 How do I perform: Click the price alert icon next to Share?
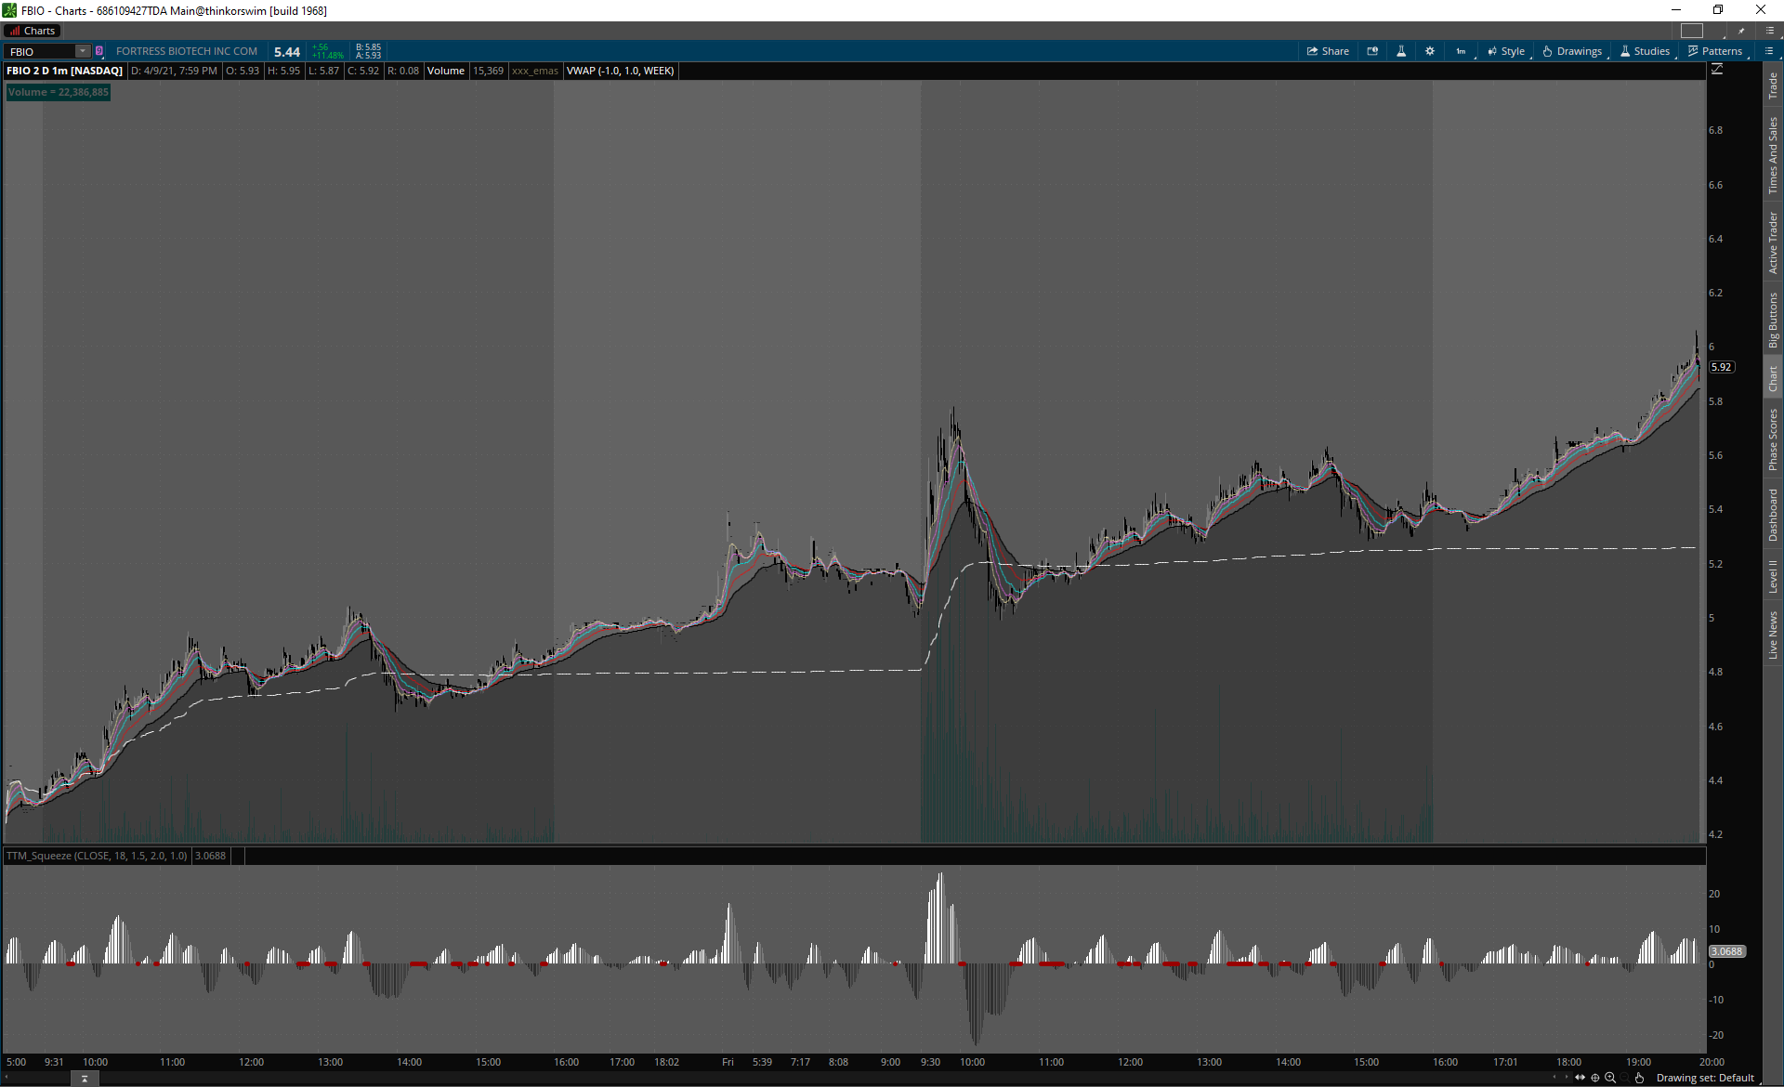pos(1372,51)
